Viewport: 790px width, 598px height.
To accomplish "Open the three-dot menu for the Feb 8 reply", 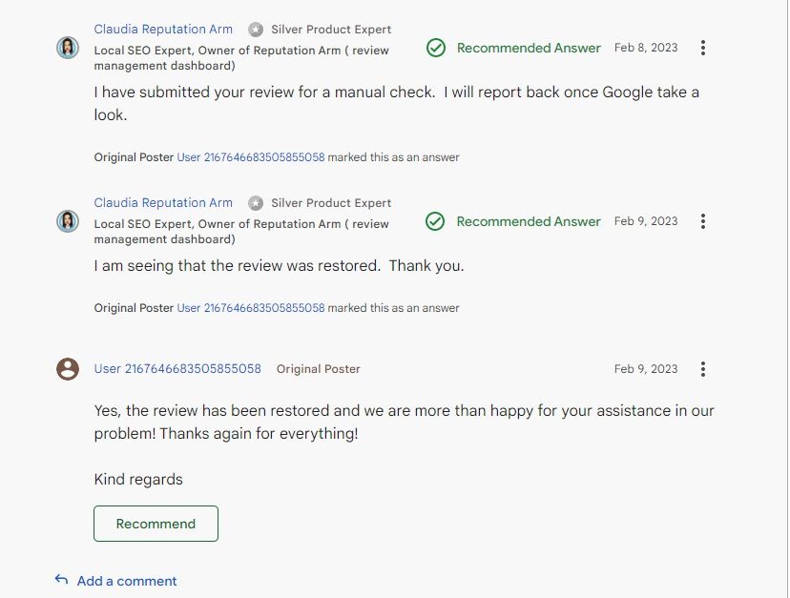I will click(703, 48).
